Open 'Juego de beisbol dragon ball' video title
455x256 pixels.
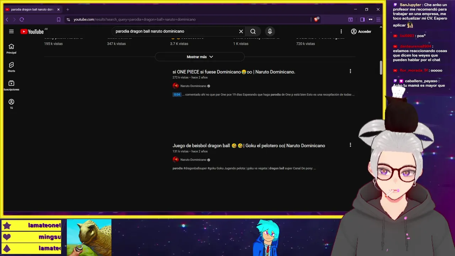pyautogui.click(x=248, y=145)
